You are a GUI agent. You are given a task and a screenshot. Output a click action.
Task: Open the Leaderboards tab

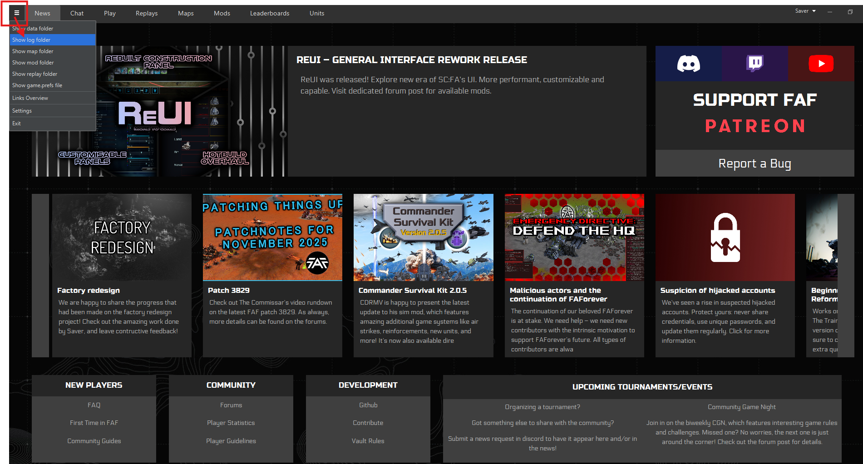270,13
